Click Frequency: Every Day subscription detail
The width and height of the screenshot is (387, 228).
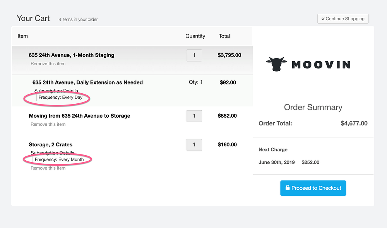point(60,98)
